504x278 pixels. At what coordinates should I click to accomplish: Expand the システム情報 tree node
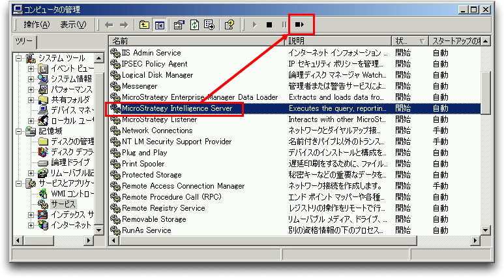tap(31, 79)
